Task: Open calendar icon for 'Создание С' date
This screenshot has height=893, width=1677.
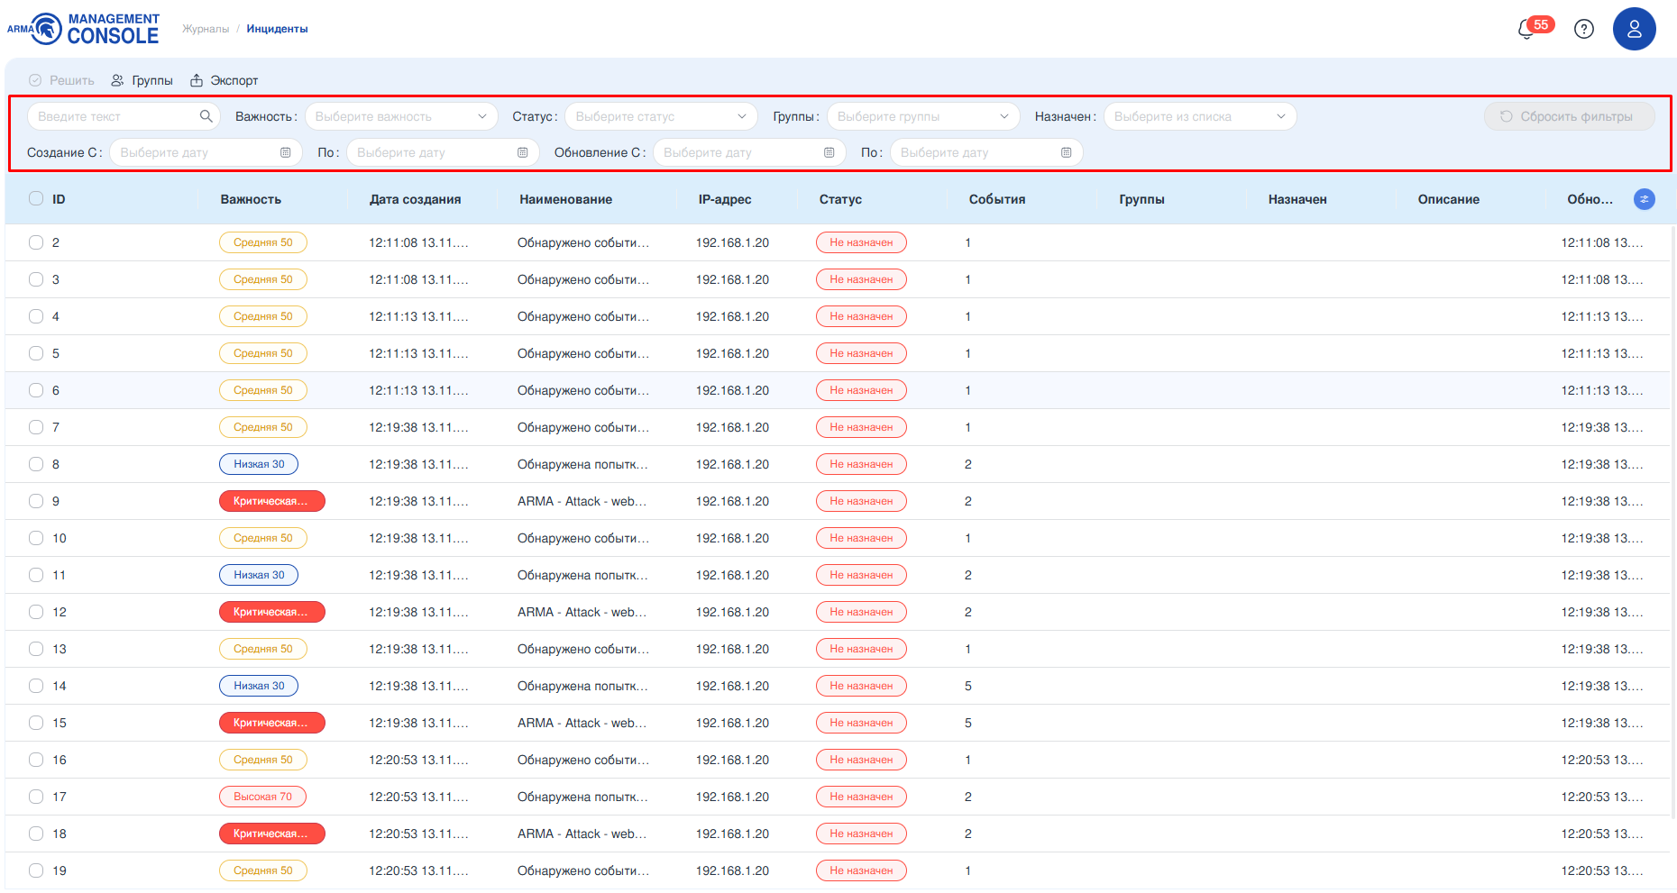Action: click(286, 153)
